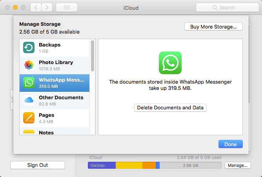262x177 pixels.
Task: Click the Pages app icon
Action: click(x=29, y=118)
